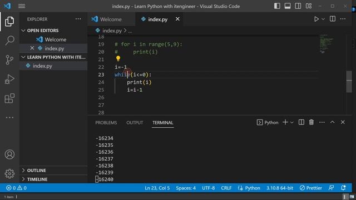
Task: Kill the terminal with trash icon
Action: tap(311, 122)
